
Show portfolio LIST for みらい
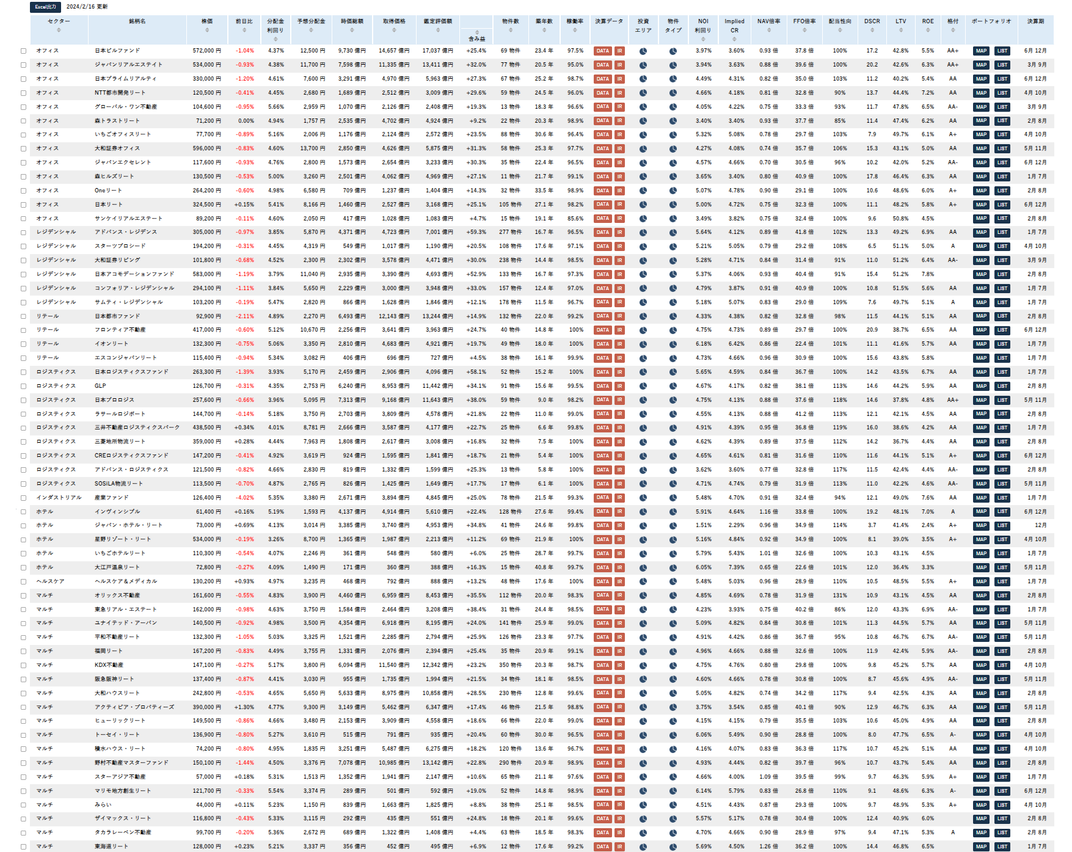(x=1002, y=805)
